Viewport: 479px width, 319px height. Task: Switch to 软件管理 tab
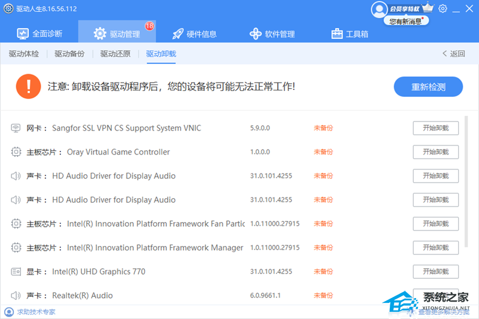point(272,34)
